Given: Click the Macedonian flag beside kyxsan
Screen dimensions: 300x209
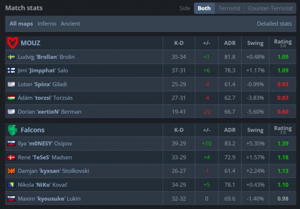Looking at the screenshot, I should tap(11, 171).
